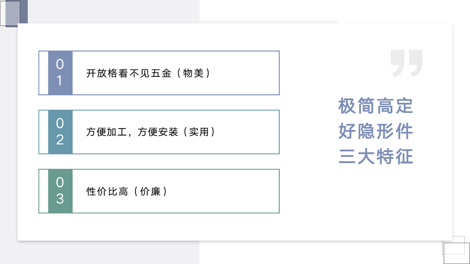Click the large gray right quotation mark
Viewport: 470px width, 264px height.
(x=415, y=63)
